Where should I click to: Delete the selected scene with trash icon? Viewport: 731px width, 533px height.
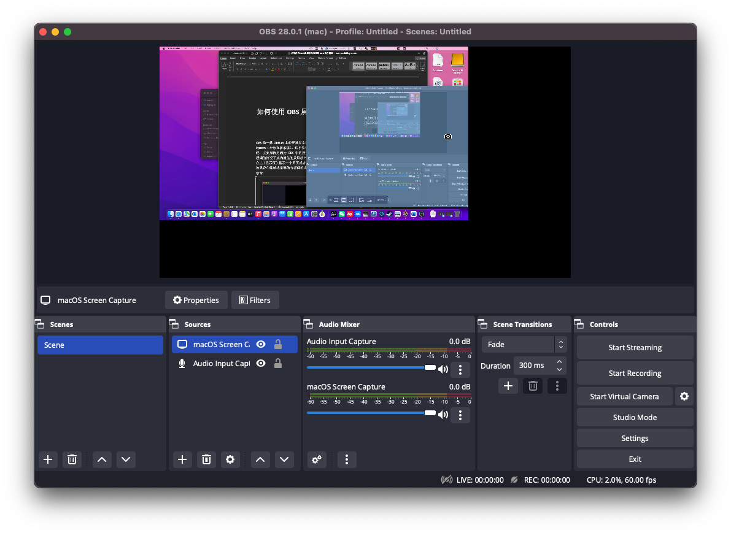pyautogui.click(x=72, y=459)
